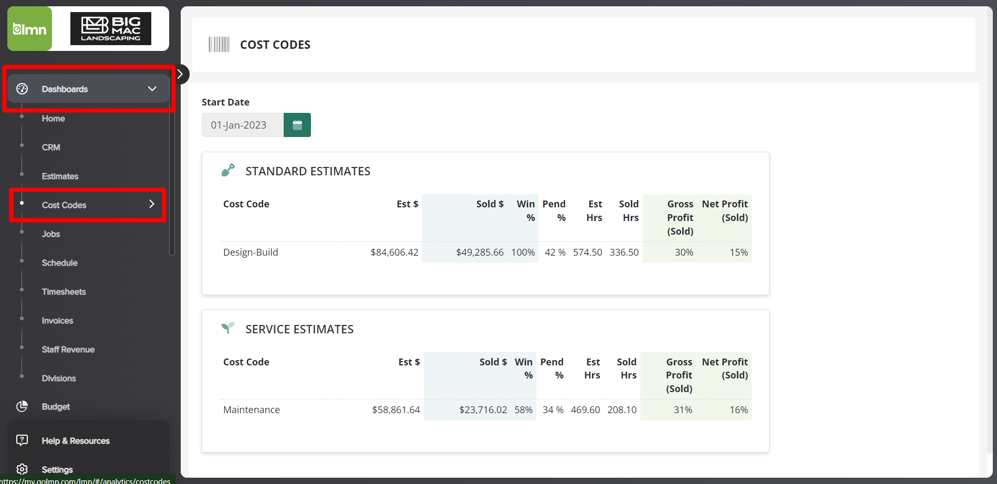This screenshot has height=484, width=997.
Task: Toggle the sidebar collapse arrow
Action: pos(180,74)
